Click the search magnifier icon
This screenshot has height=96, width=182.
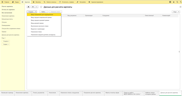coord(181,2)
